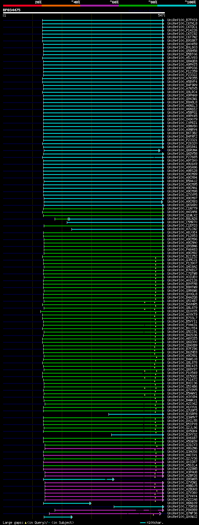Open hit UniRef100_Q6Q300
The image size is (199, 525).
(x=182, y=342)
